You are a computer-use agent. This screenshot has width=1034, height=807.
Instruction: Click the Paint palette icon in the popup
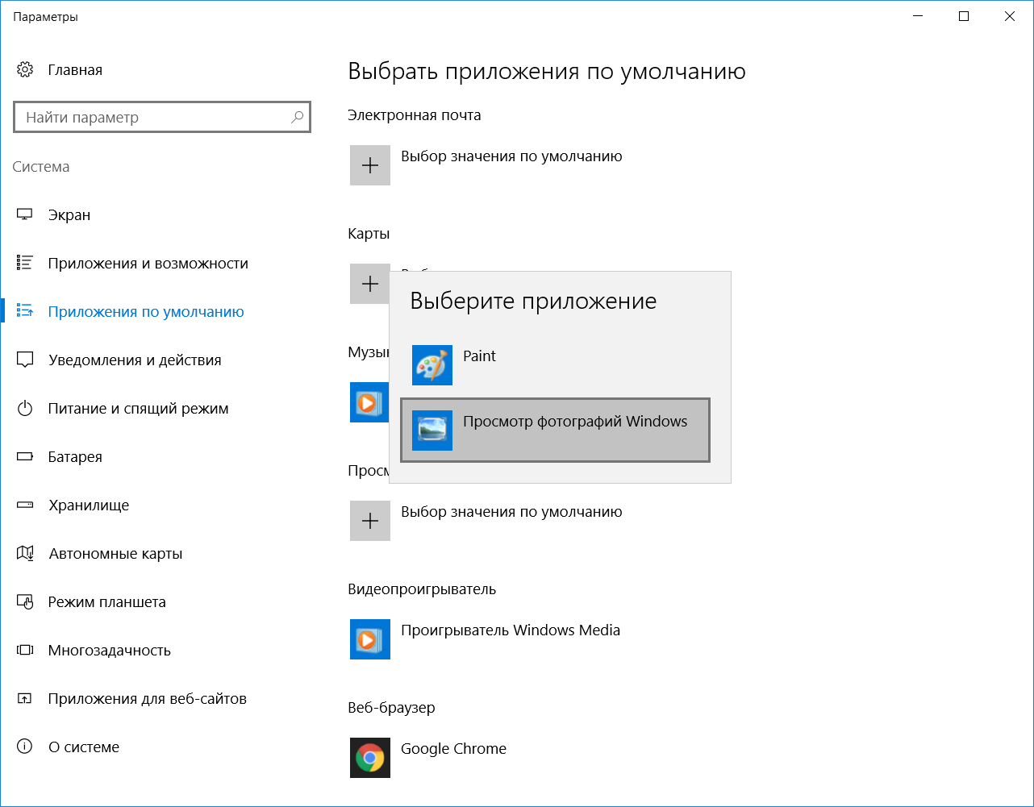pos(432,365)
